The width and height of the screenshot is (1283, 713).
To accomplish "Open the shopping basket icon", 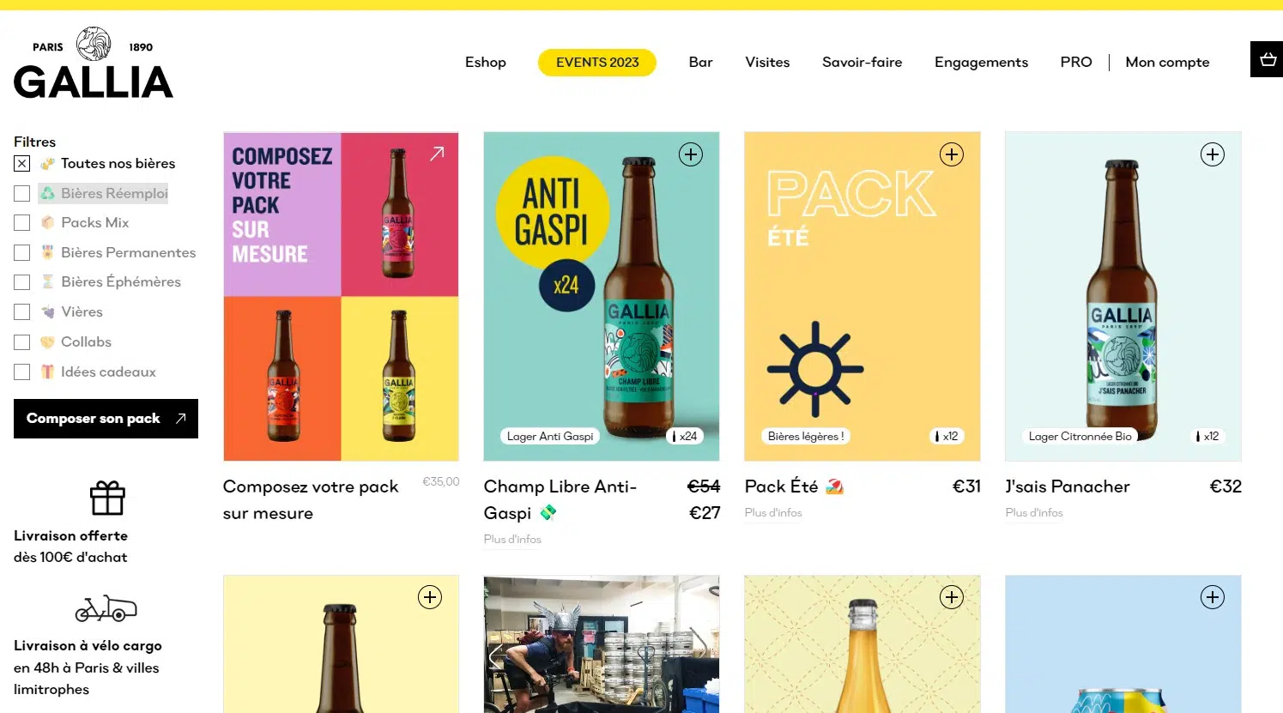I will 1267,59.
